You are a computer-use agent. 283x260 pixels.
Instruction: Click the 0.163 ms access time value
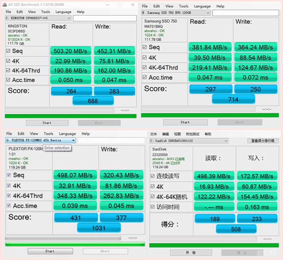[x=257, y=207]
